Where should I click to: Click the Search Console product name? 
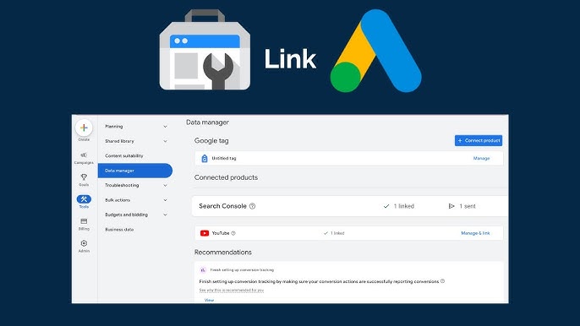(222, 206)
